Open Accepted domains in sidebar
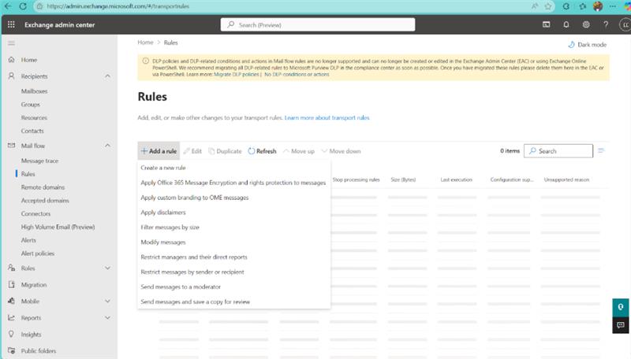 click(x=45, y=201)
